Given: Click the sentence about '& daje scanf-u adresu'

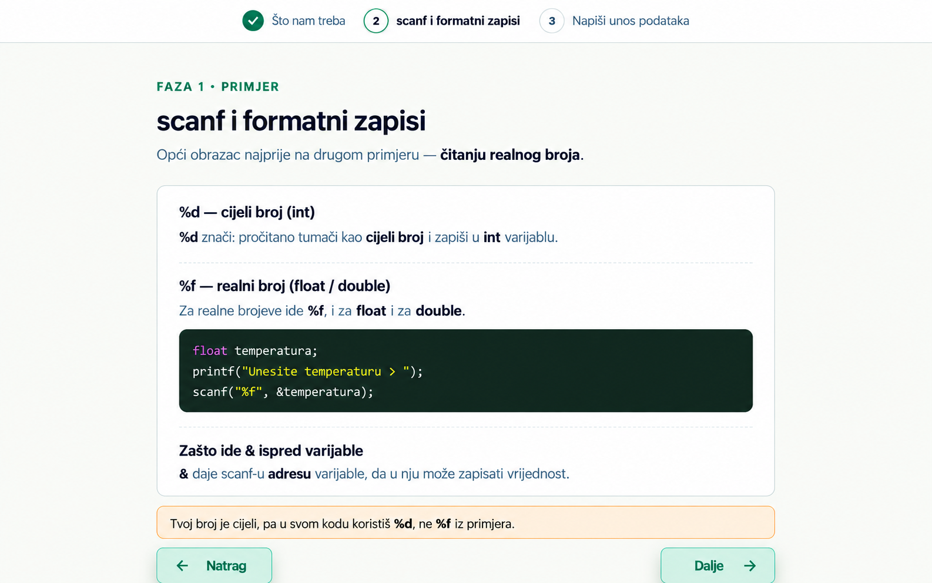Looking at the screenshot, I should (374, 474).
